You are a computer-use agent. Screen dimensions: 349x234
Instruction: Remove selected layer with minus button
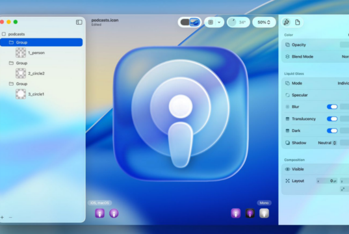[10, 217]
